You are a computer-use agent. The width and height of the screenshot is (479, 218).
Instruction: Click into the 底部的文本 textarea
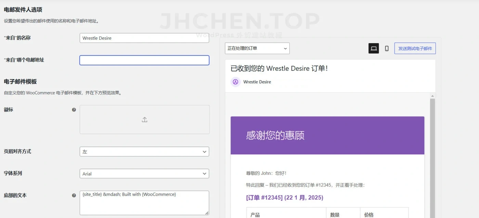[144, 203]
